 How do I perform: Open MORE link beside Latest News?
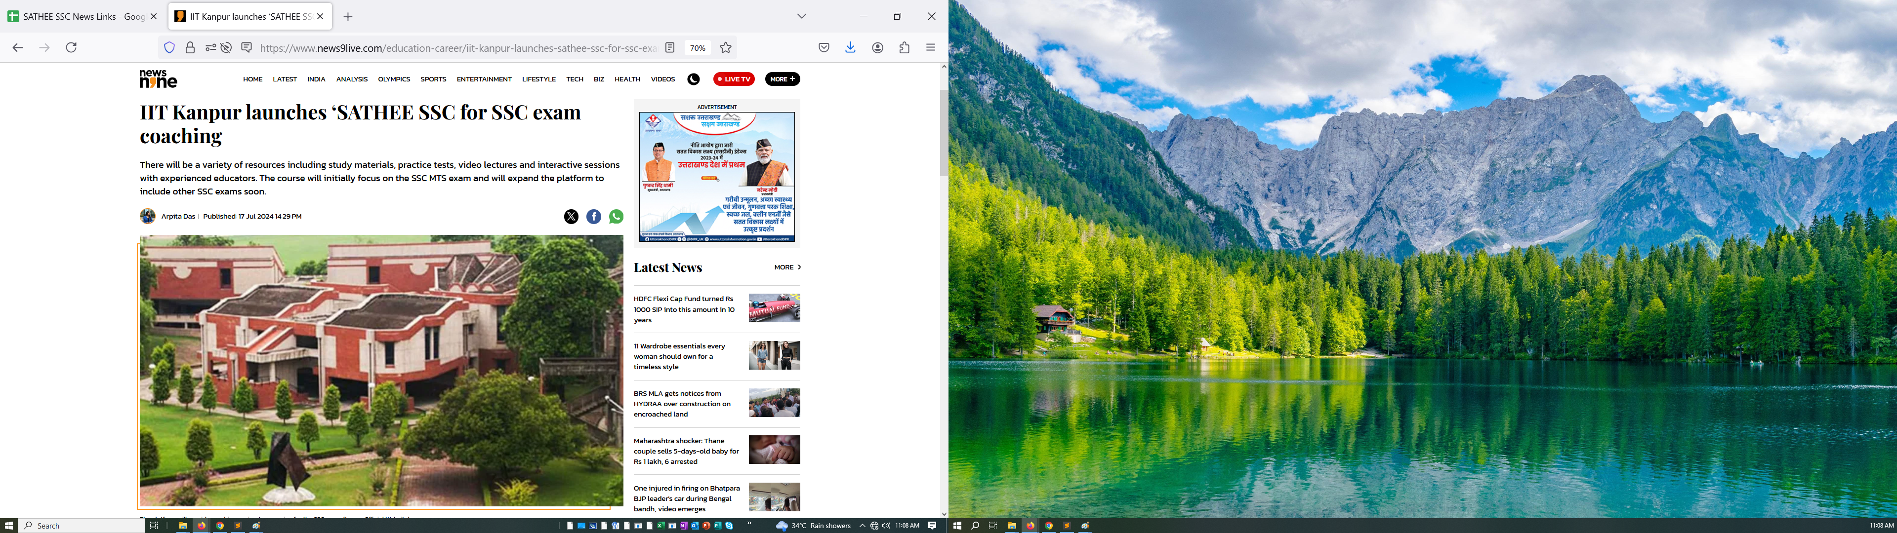coord(787,267)
